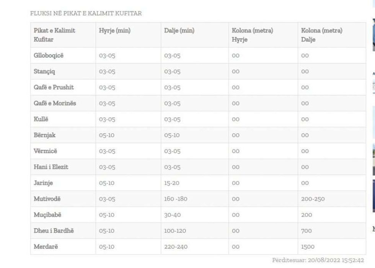Click the Qafë e Prushit cell

(54, 87)
